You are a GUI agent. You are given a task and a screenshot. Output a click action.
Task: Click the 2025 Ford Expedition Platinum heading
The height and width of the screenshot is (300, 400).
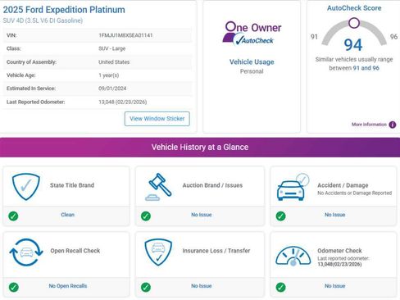click(x=64, y=10)
